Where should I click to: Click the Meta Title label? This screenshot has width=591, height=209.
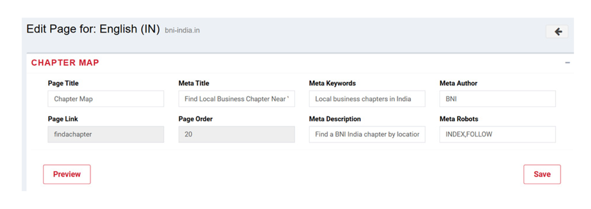[194, 83]
